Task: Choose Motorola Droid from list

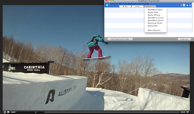Action: coord(155,23)
